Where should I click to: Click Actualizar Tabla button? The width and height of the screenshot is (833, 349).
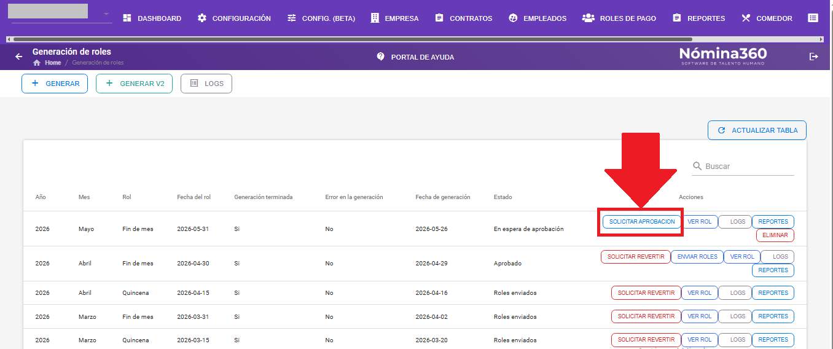[x=757, y=130]
